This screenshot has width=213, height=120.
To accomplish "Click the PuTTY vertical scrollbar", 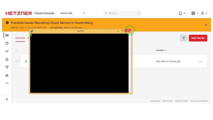I will [130, 63].
